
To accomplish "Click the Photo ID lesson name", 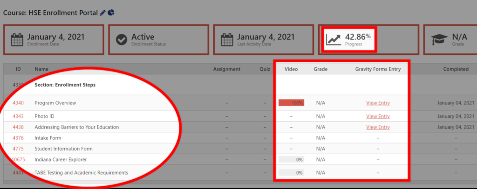I will pos(44,116).
